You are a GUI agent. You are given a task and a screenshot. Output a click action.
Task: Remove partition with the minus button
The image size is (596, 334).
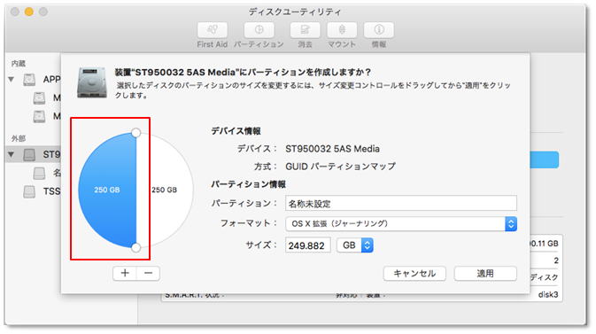(x=148, y=273)
